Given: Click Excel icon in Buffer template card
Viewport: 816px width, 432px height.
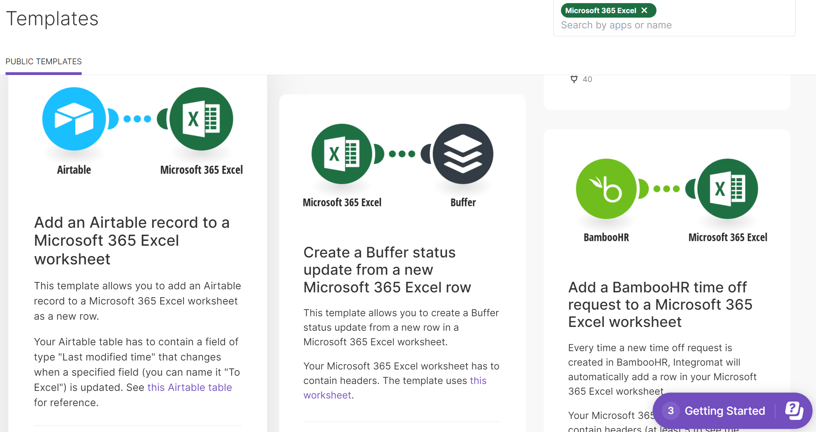Looking at the screenshot, I should click(x=342, y=154).
